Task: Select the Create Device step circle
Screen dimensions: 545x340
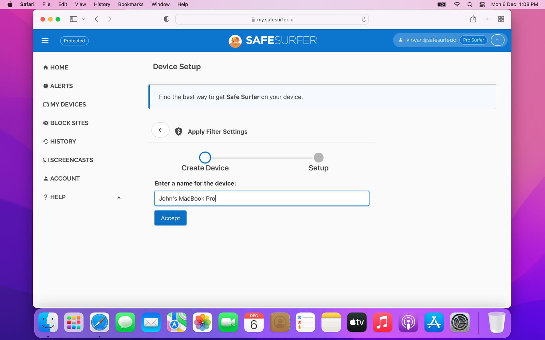Action: (x=205, y=157)
